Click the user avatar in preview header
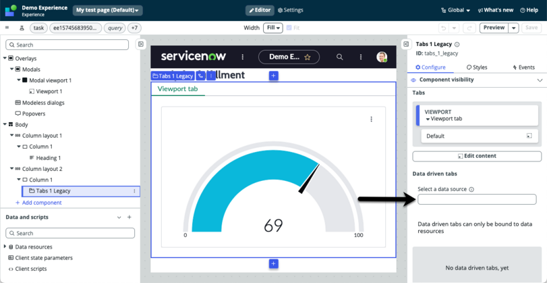Viewport: 547px width, 283px height. point(382,57)
